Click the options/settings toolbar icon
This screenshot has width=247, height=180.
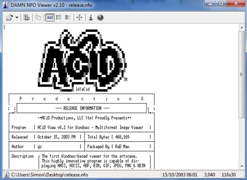tap(26, 18)
